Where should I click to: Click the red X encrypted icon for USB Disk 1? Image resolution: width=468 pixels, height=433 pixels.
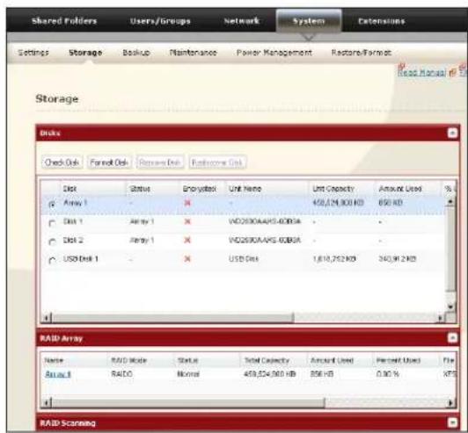tap(187, 259)
